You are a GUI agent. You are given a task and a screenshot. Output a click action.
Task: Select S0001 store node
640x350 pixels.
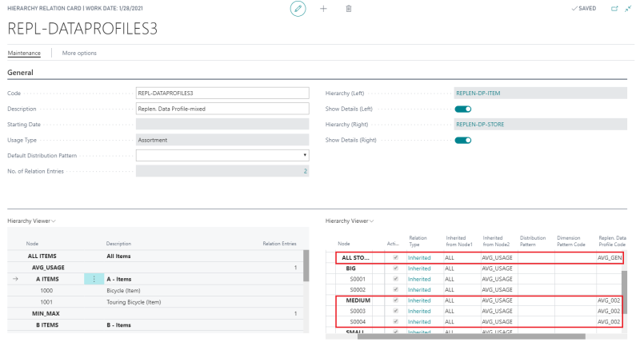coord(358,279)
